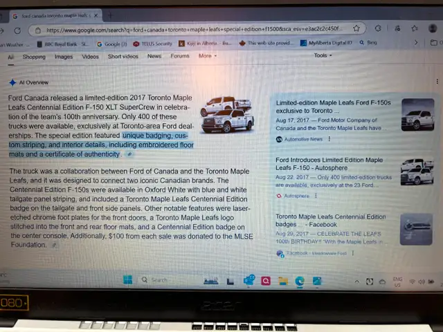Switch to the Forums search tab
This screenshot has height=332, width=443.
[x=180, y=56]
